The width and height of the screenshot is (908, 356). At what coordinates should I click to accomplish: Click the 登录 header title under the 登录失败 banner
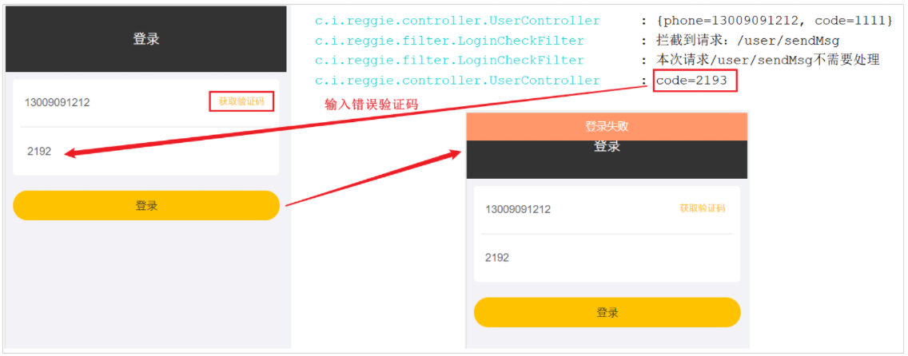click(607, 147)
